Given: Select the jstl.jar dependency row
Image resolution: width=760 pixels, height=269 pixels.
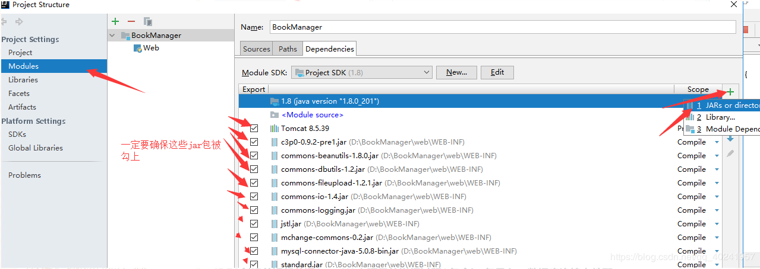Looking at the screenshot, I should 480,223.
